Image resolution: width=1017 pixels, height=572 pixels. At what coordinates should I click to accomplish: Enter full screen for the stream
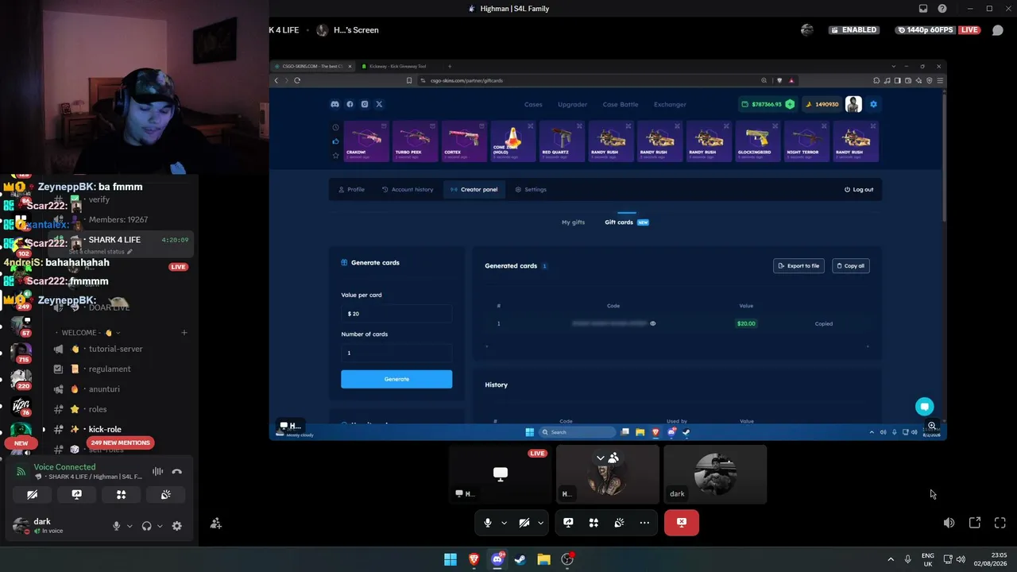click(1000, 523)
